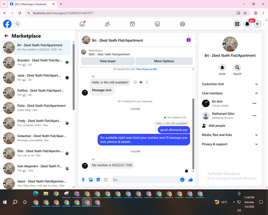Click the More Options button
The width and height of the screenshot is (268, 215).
click(x=164, y=61)
